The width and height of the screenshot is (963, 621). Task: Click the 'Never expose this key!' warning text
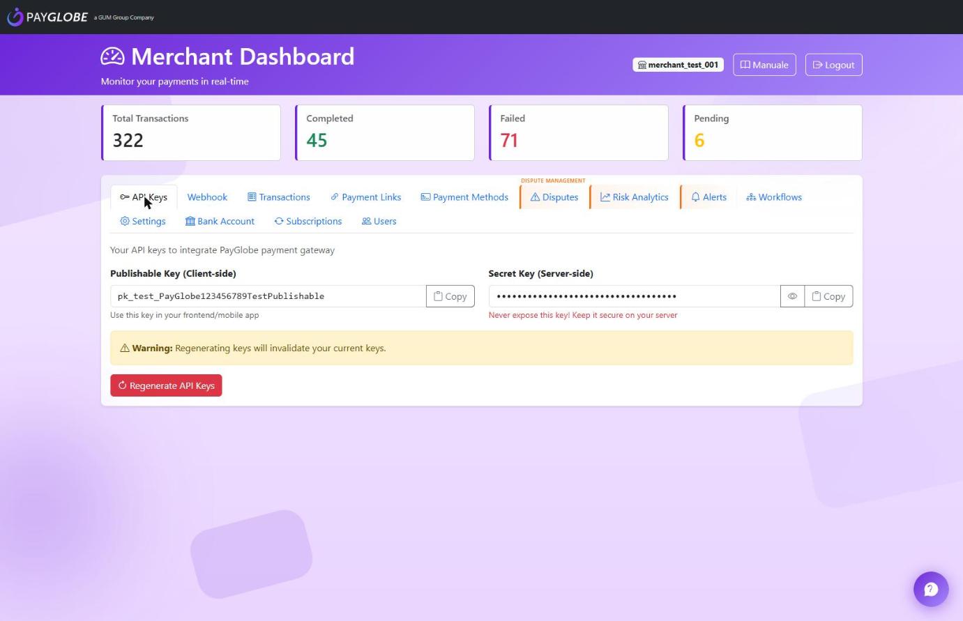[x=583, y=315]
